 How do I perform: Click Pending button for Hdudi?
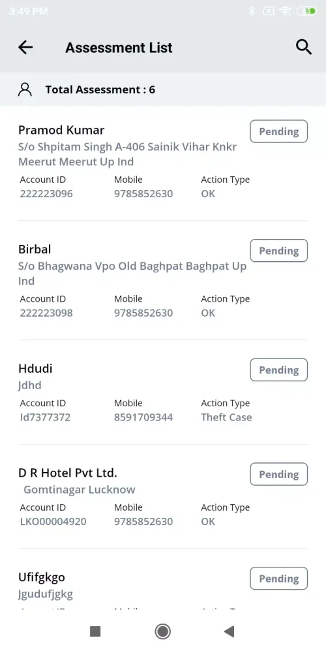pyautogui.click(x=278, y=370)
